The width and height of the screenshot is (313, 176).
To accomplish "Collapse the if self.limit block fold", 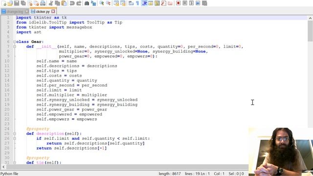I will (x=14, y=138).
